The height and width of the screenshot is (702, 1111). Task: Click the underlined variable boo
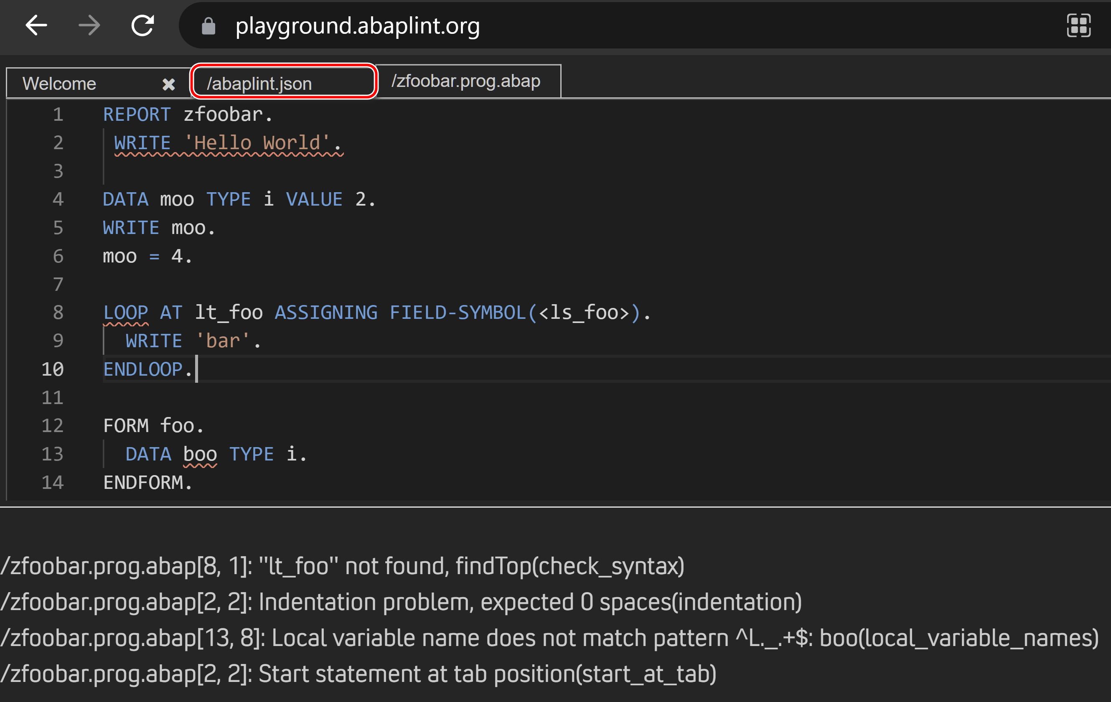click(200, 454)
